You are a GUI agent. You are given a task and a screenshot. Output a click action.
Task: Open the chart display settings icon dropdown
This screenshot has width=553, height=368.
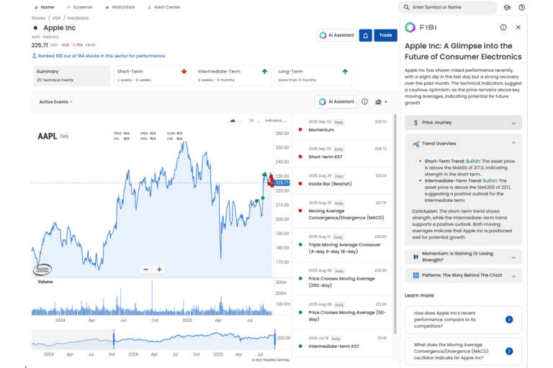coord(381,102)
